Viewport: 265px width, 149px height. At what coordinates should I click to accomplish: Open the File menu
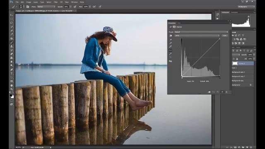pyautogui.click(x=17, y=2)
